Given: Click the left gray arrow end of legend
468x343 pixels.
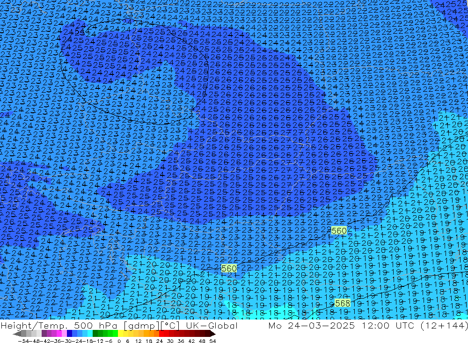Looking at the screenshot, I should click(x=17, y=334).
